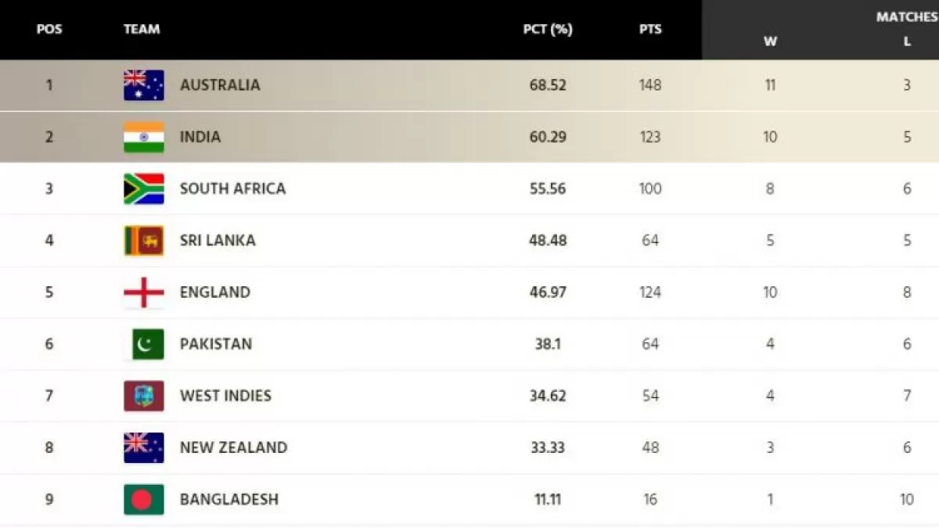Sort table by PTS column header

click(649, 30)
